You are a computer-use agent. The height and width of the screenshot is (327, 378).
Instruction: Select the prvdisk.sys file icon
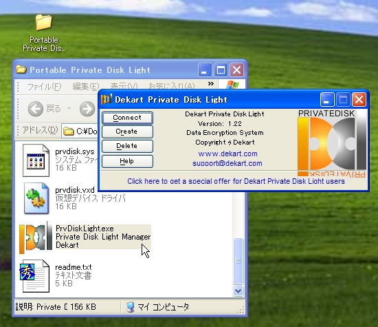[36, 160]
